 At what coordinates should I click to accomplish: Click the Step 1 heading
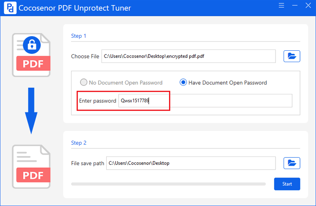point(79,36)
